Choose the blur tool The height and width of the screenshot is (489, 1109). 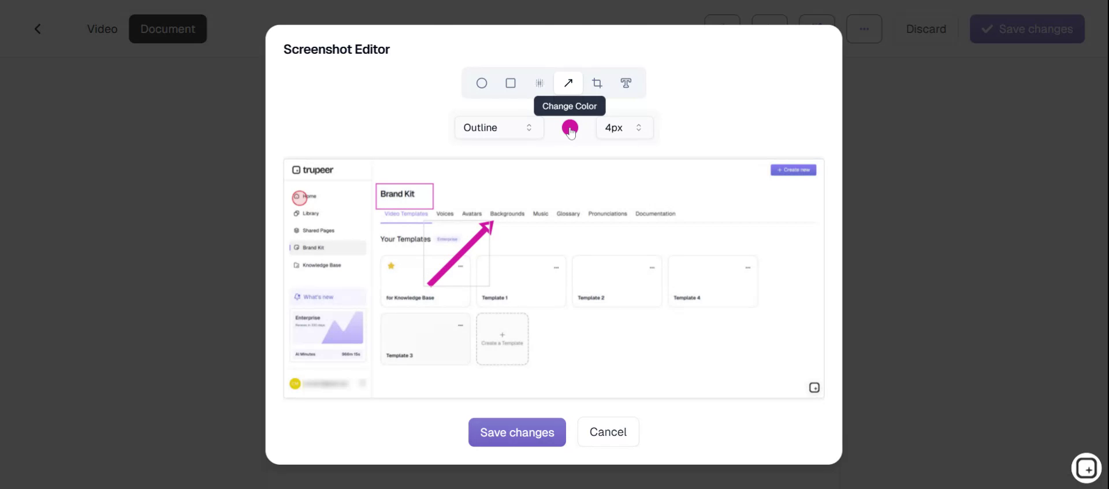point(539,83)
